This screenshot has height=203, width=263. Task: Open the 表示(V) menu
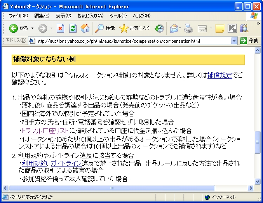63,16
